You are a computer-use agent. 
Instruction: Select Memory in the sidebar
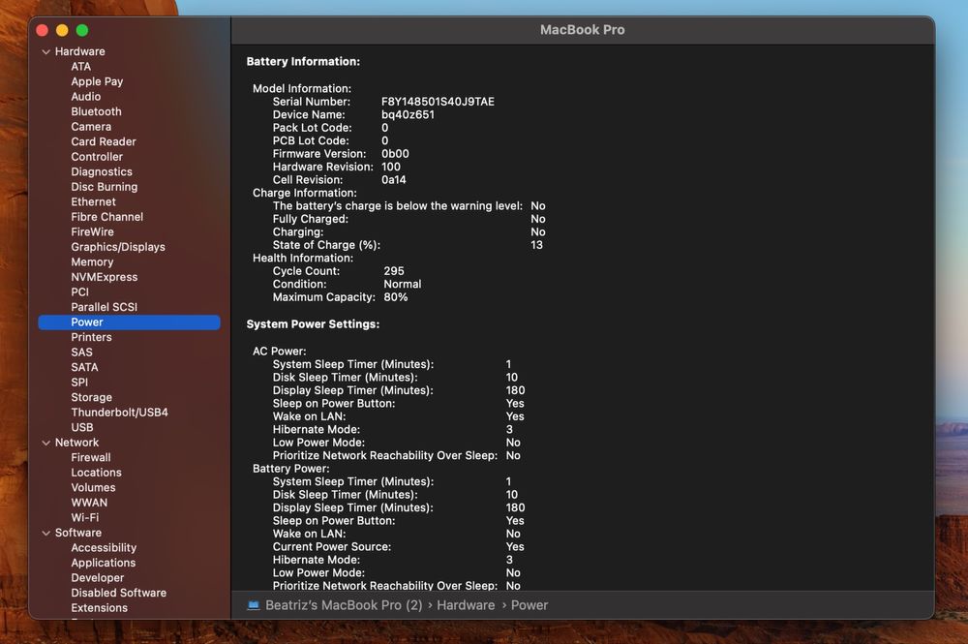[x=92, y=261]
